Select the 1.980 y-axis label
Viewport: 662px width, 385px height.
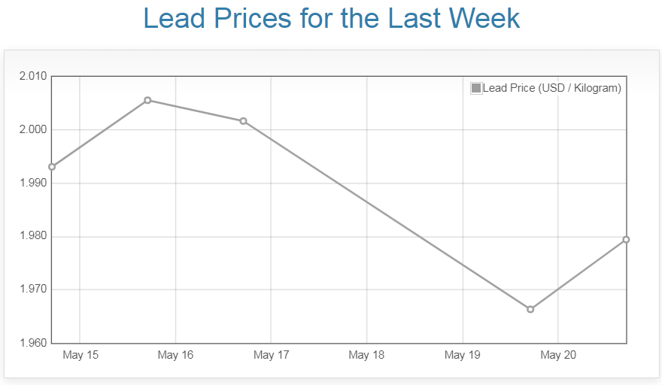(32, 237)
